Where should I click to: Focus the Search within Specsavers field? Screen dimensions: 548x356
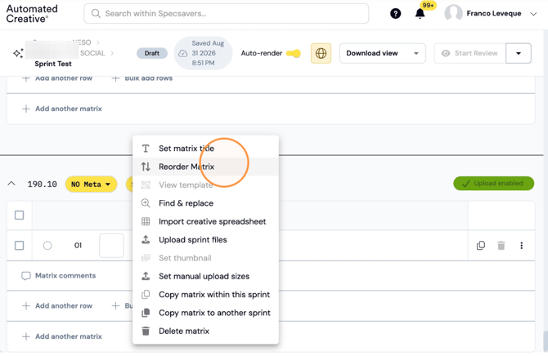pyautogui.click(x=226, y=14)
